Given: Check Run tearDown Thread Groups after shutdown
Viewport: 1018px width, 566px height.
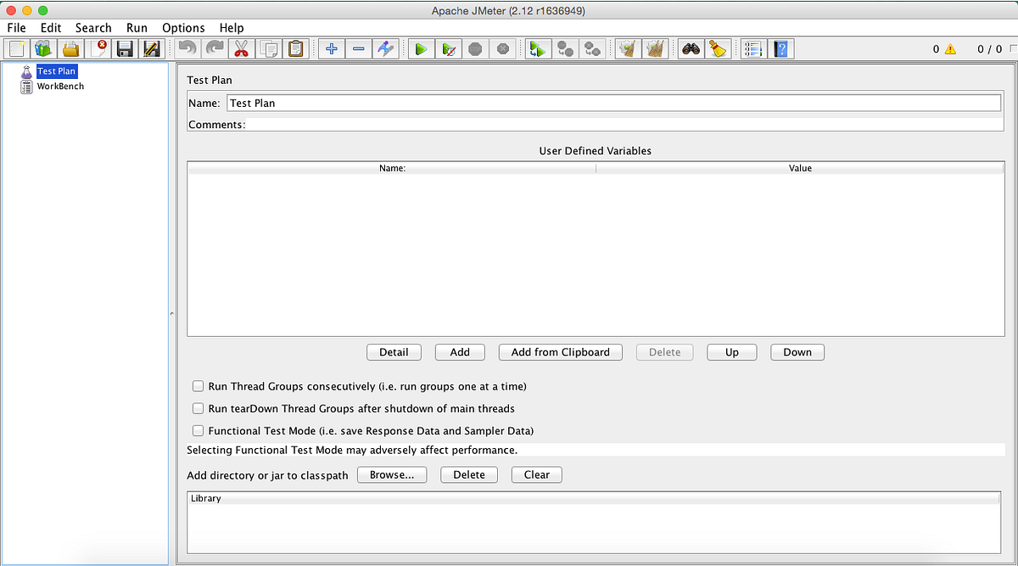Looking at the screenshot, I should coord(198,408).
